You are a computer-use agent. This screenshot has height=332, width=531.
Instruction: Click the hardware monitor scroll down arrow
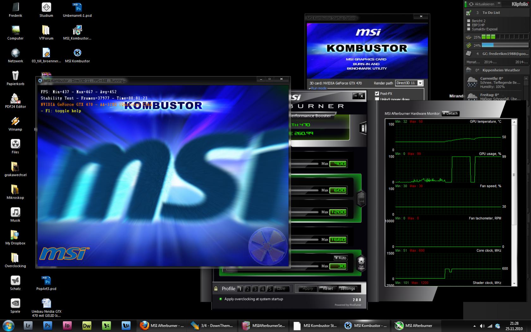(x=514, y=284)
